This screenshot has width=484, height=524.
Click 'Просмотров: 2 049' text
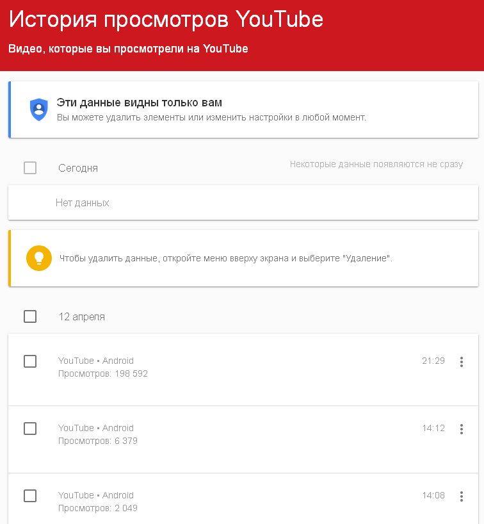(x=98, y=508)
